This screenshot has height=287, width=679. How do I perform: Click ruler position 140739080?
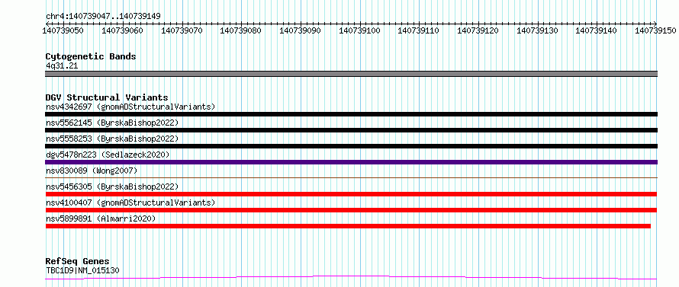241,30
